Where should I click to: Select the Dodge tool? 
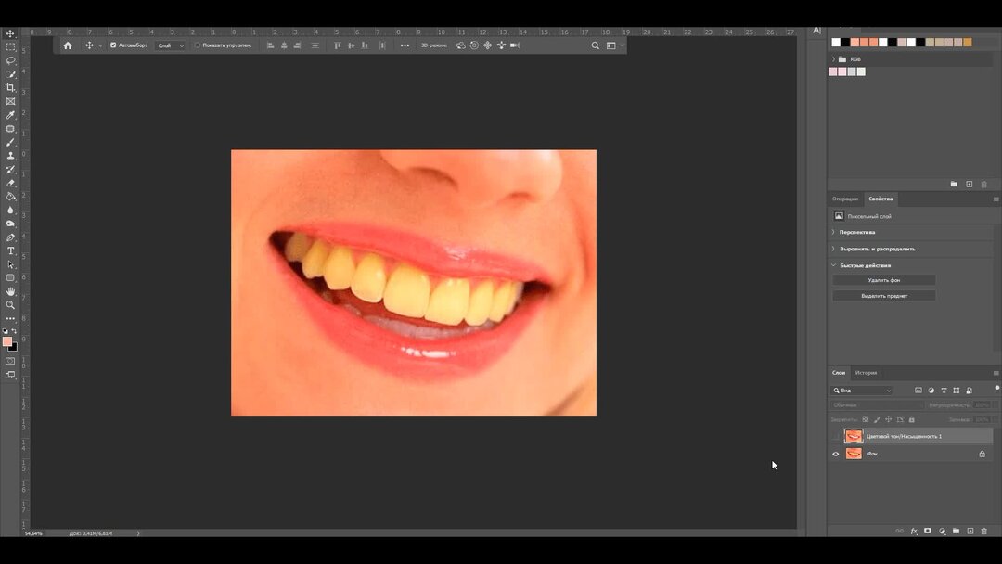coord(10,224)
